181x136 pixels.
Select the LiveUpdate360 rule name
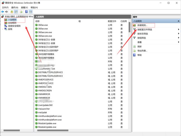(x=45, y=105)
